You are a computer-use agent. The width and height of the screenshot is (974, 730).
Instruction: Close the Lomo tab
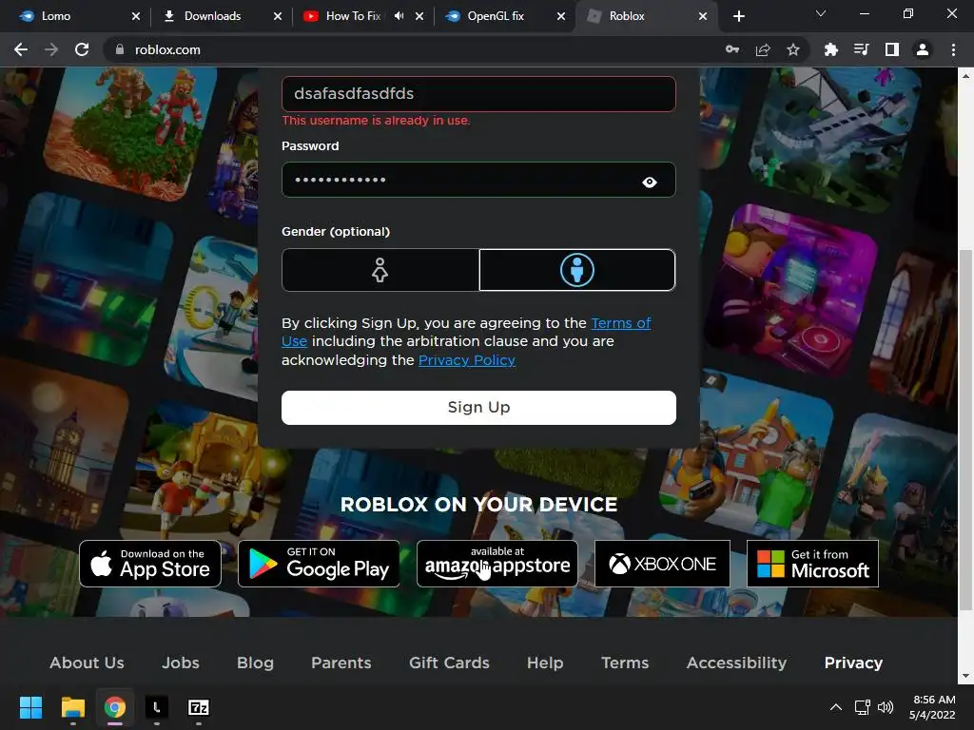[136, 16]
